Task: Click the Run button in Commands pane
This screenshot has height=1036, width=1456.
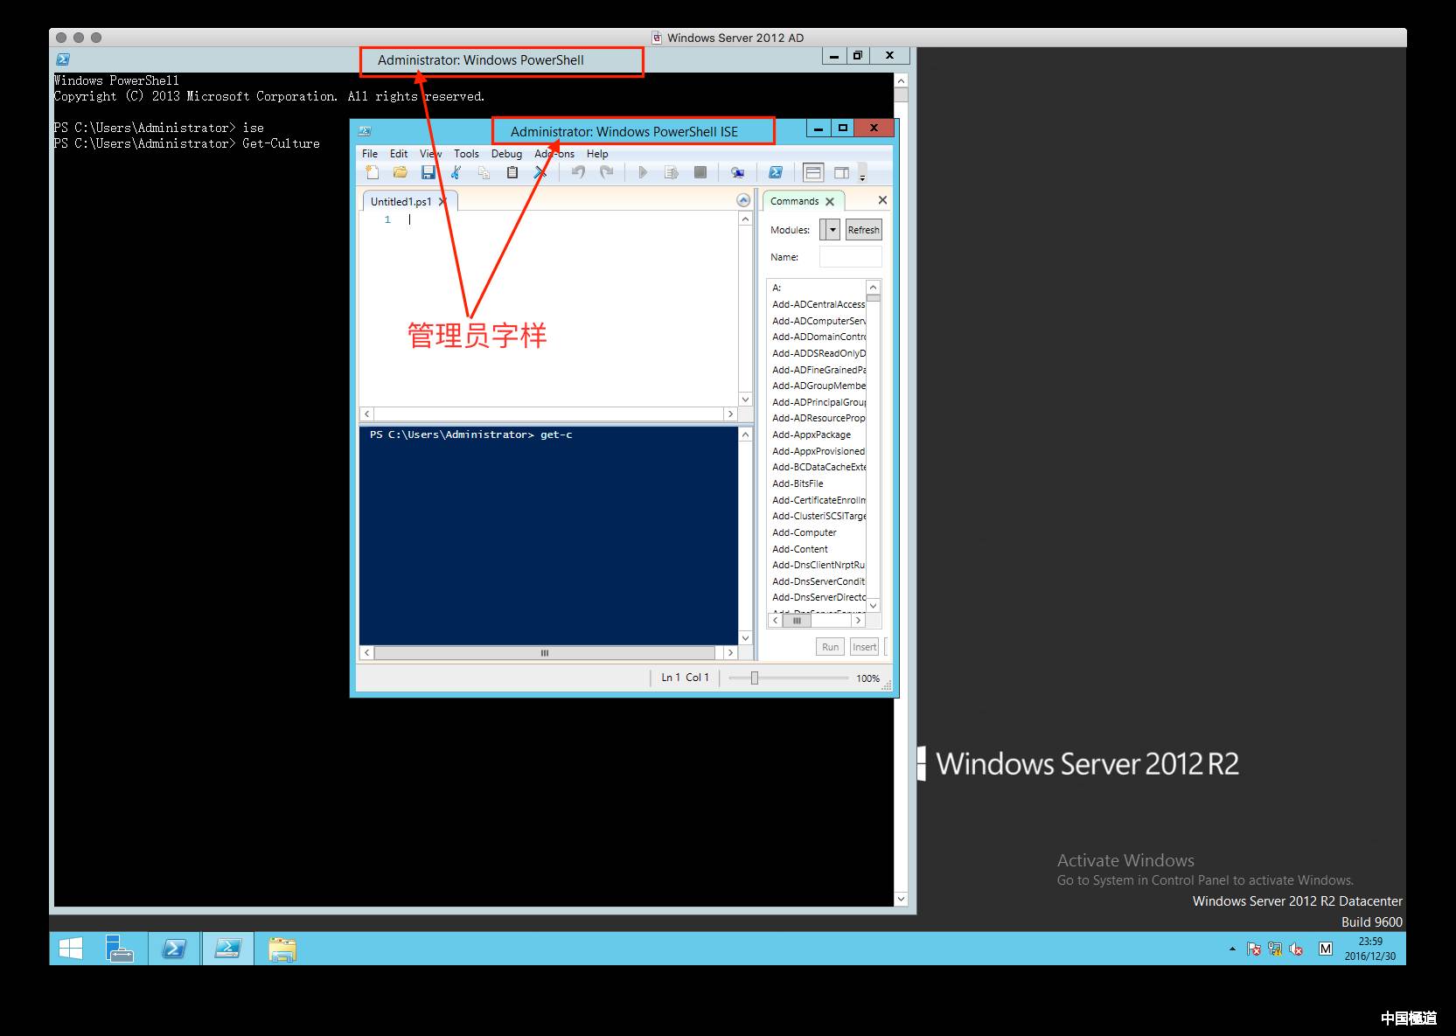Action: pyautogui.click(x=830, y=647)
